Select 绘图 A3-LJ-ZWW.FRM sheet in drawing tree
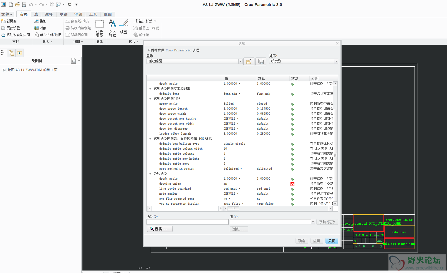The width and height of the screenshot is (447, 273). pos(30,70)
